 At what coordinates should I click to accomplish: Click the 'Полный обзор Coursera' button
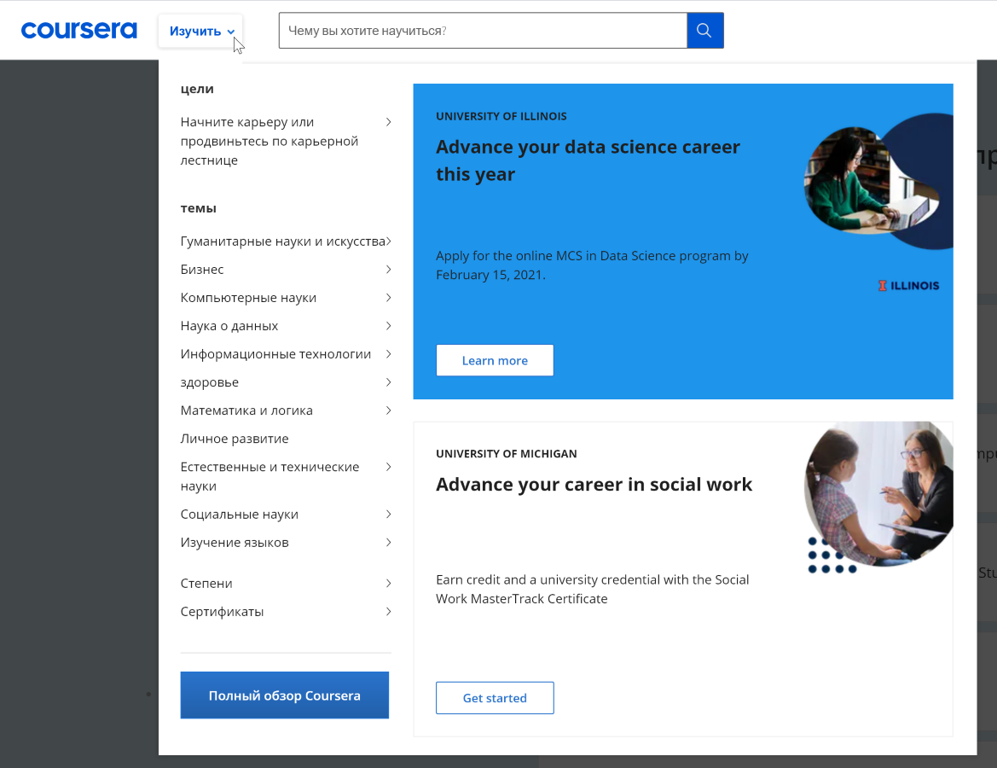coord(284,695)
